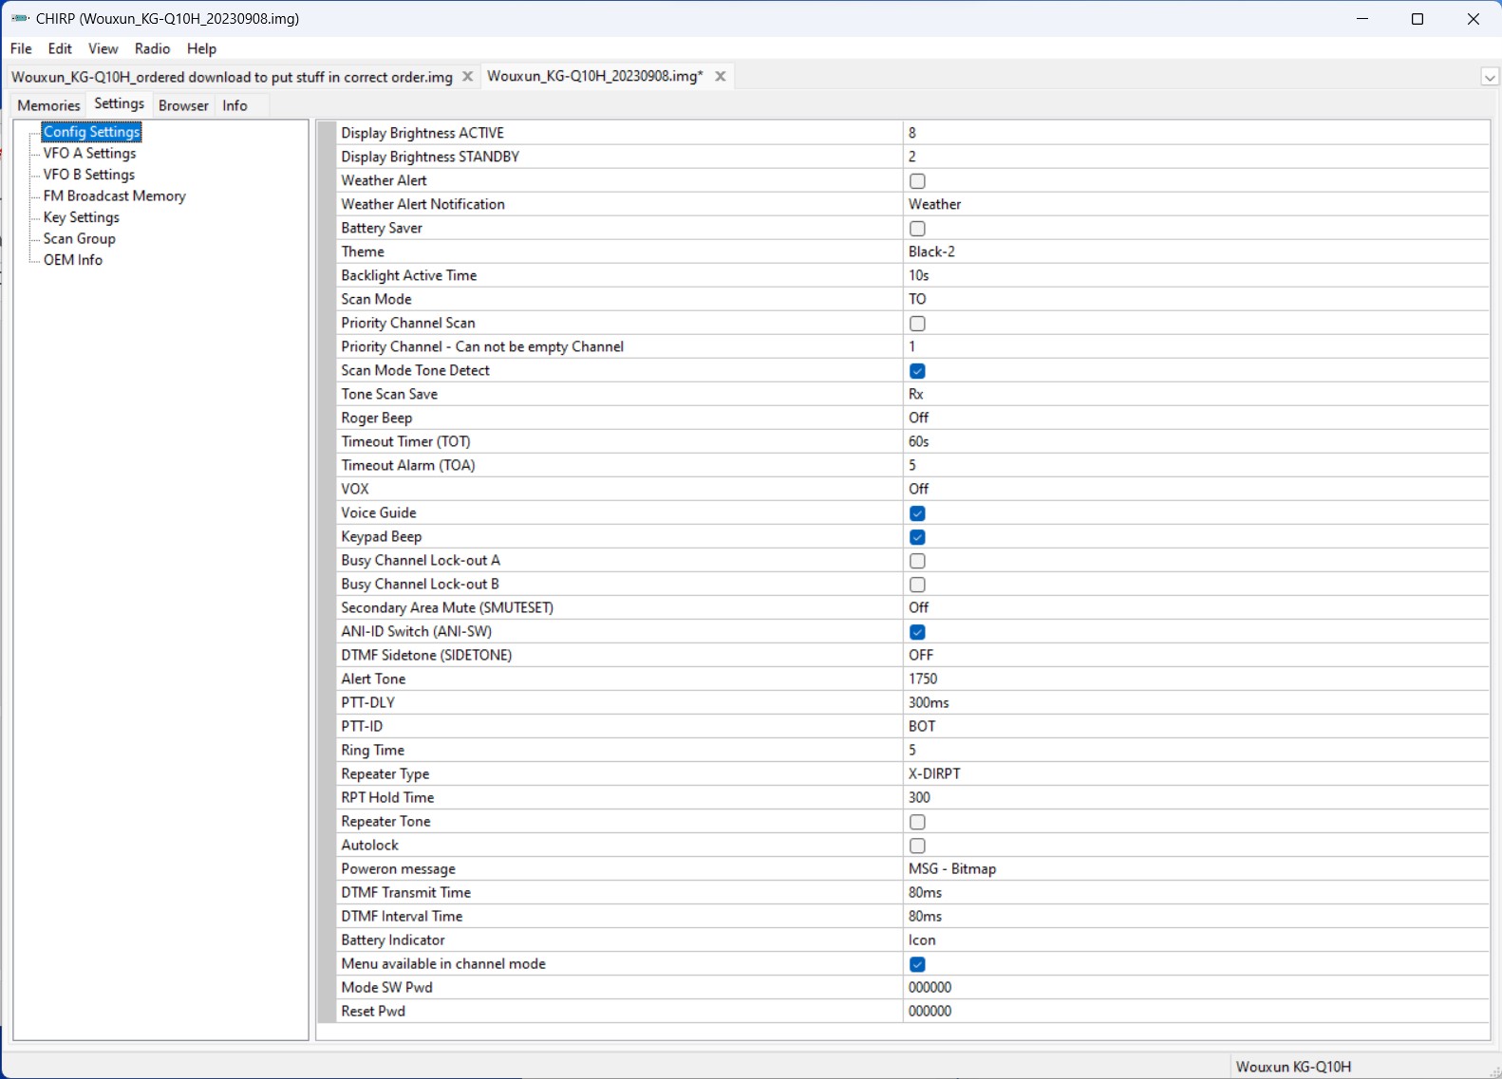Open Repeater Type value X-DIRPT
Viewport: 1502px width, 1079px height.
click(1195, 773)
